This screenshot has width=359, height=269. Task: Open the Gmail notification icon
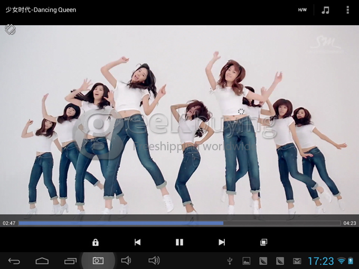click(x=297, y=261)
